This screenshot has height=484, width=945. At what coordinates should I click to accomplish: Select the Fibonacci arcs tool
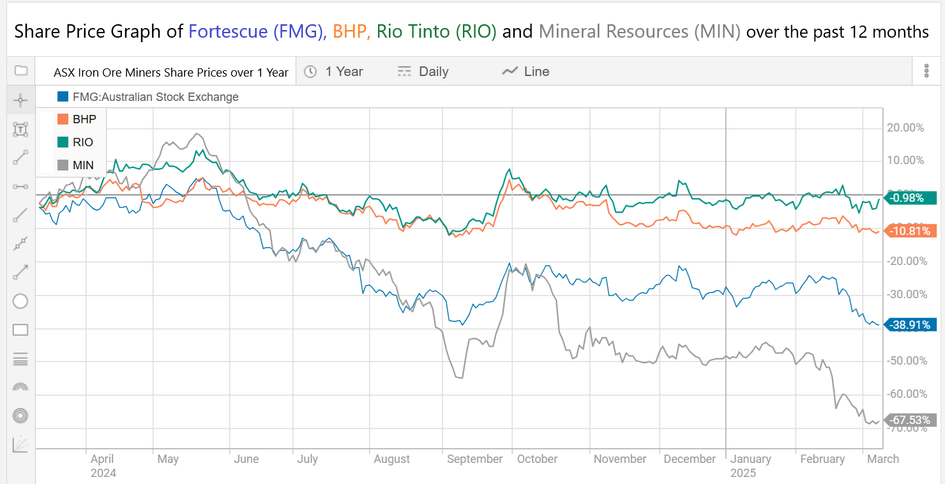tap(20, 387)
